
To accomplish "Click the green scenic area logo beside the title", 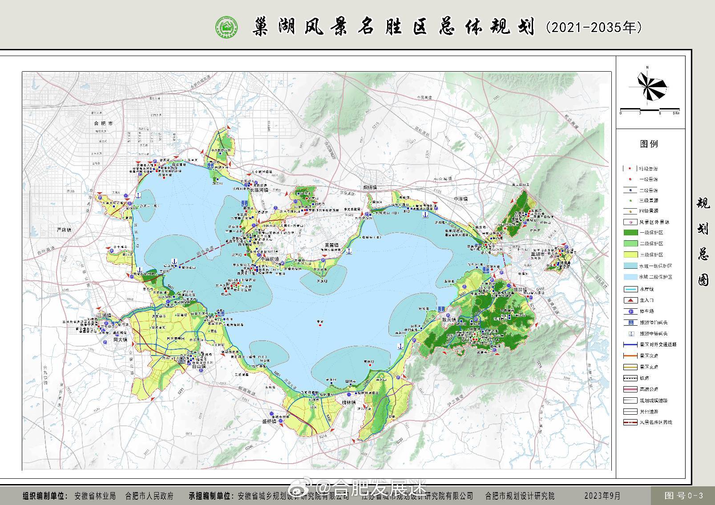I will click(x=226, y=28).
